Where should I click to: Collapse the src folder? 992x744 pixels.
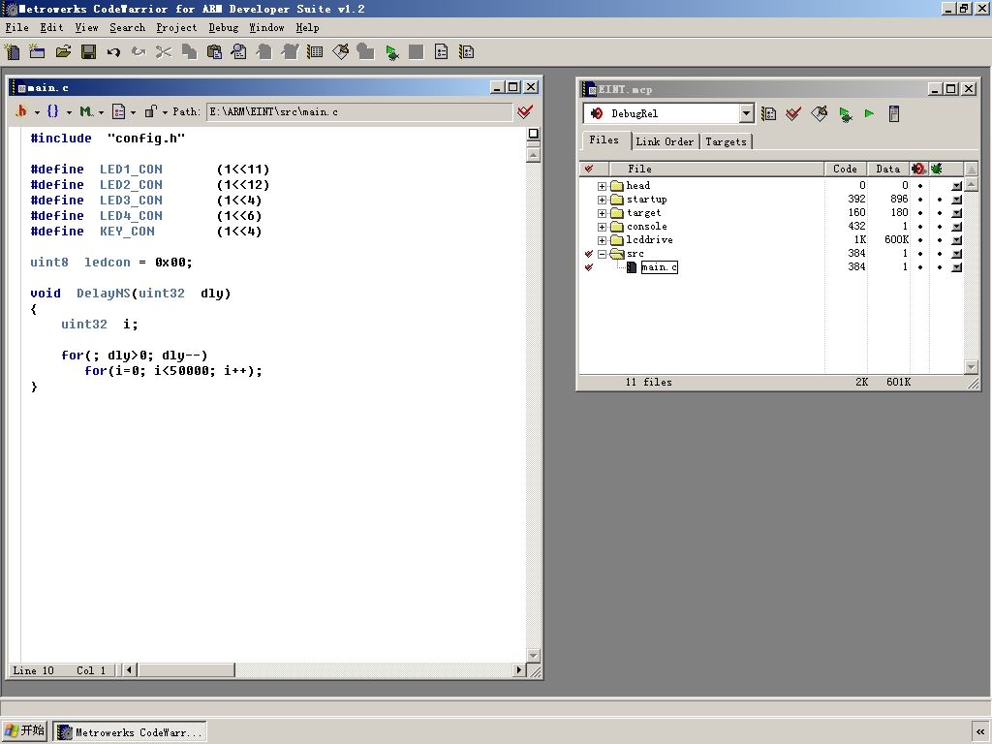[602, 254]
